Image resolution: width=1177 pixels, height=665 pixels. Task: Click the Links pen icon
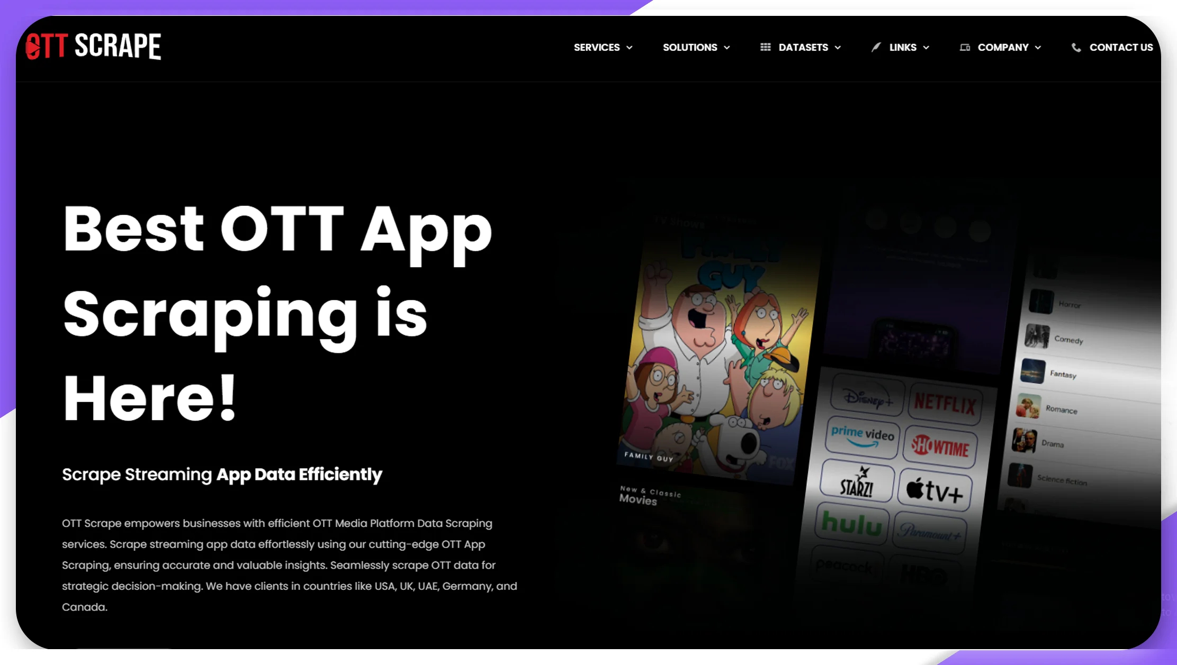[x=876, y=47]
